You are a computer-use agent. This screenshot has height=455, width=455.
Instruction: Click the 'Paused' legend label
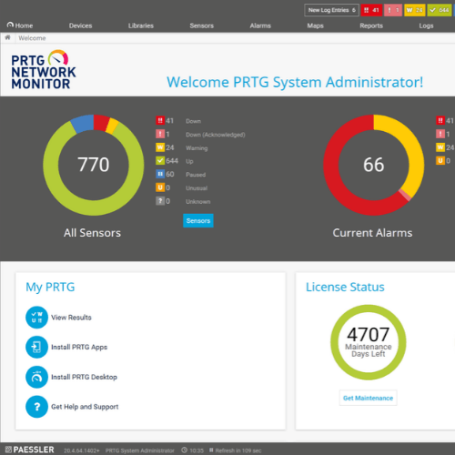(196, 175)
